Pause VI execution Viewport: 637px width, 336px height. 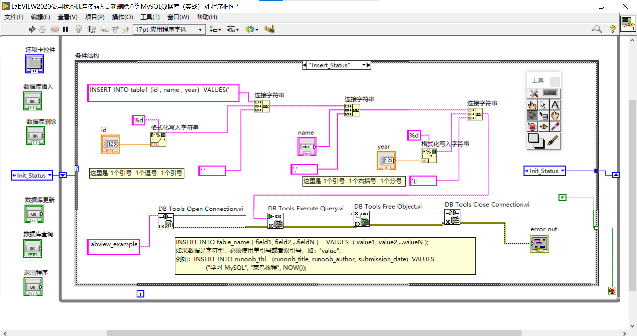[x=65, y=29]
